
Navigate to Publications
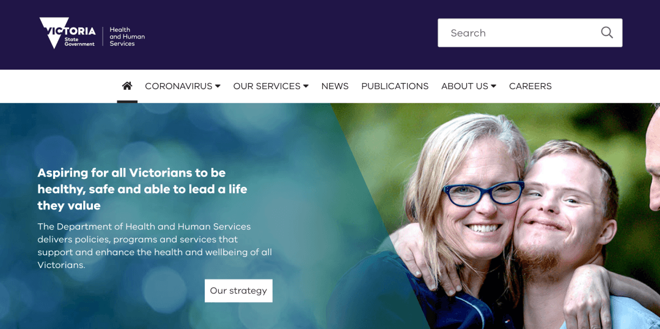tap(395, 86)
